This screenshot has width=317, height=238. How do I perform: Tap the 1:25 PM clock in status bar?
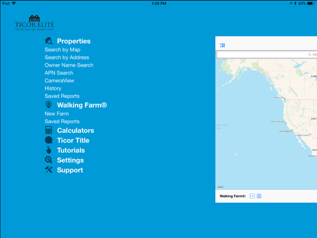[x=159, y=3]
